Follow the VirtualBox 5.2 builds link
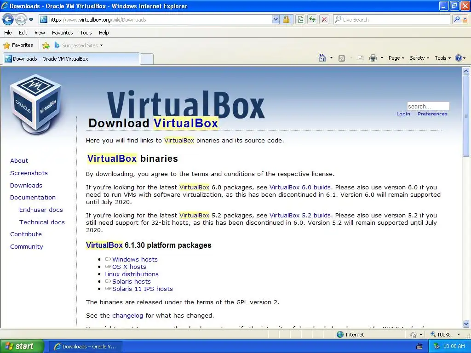 300,215
